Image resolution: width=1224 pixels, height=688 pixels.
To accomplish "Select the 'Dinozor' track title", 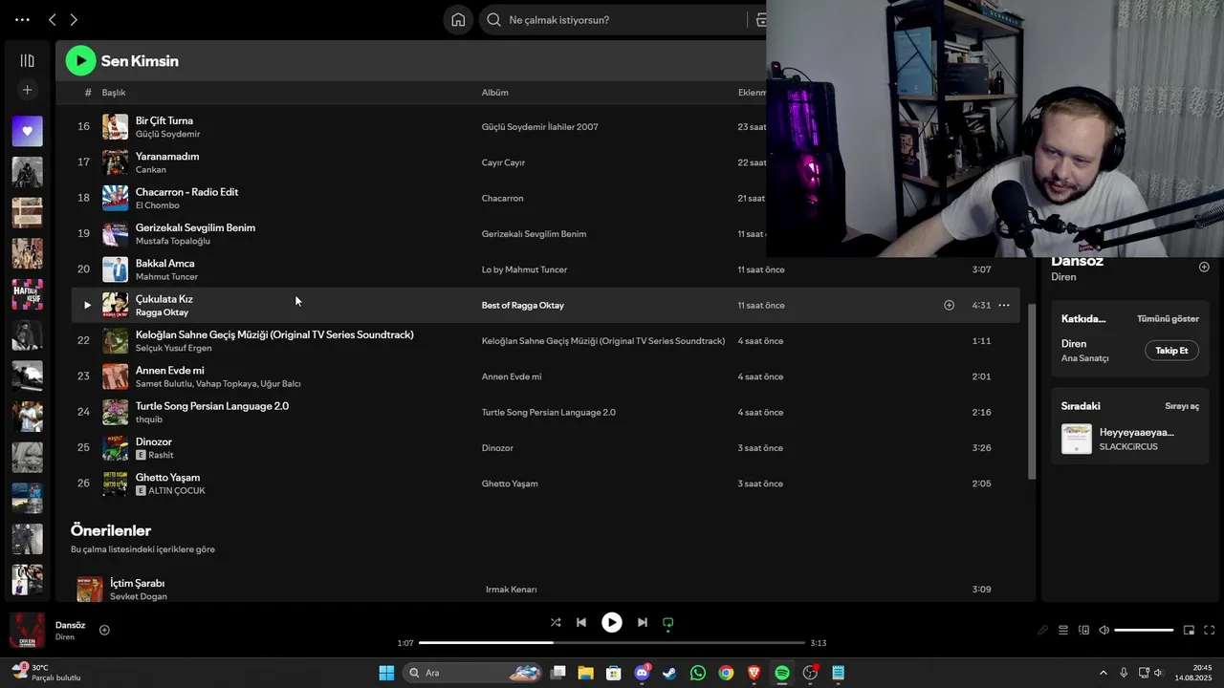I will click(x=154, y=442).
